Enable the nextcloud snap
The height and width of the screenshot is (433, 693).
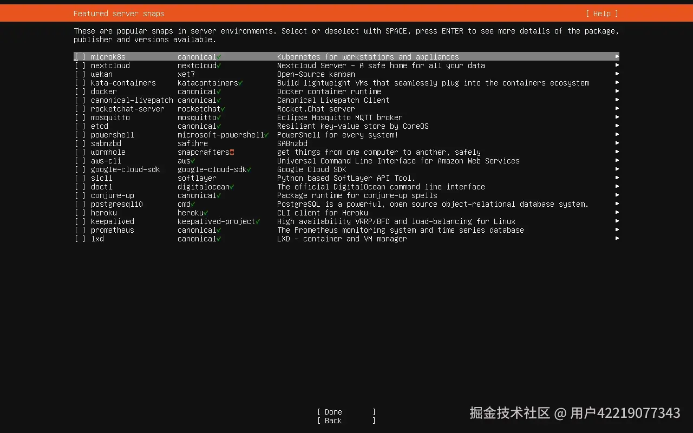(x=79, y=65)
